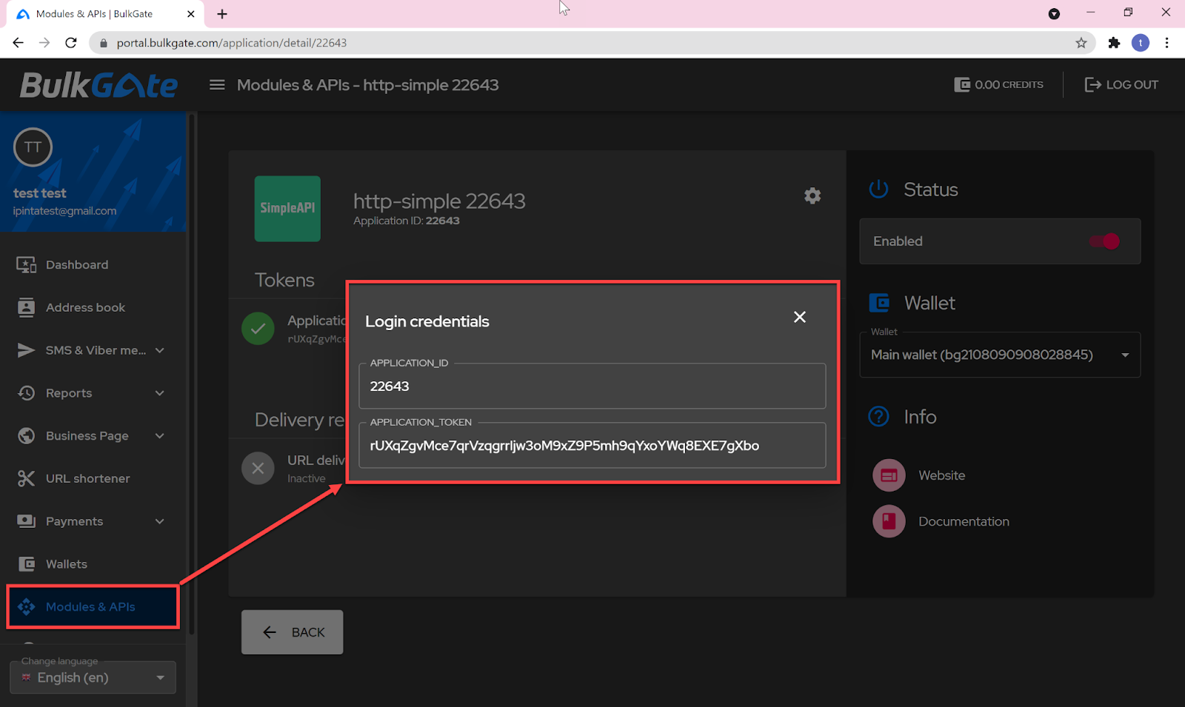This screenshot has height=707, width=1185.
Task: Reload the page with refresh icon
Action: click(x=71, y=43)
